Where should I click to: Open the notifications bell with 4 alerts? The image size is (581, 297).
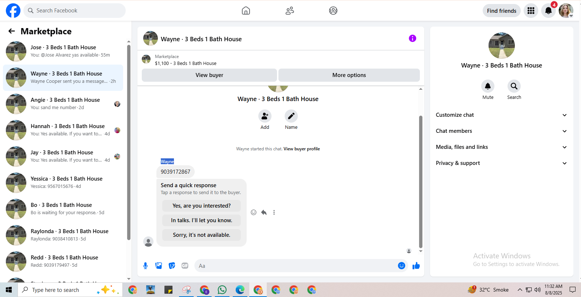[548, 11]
